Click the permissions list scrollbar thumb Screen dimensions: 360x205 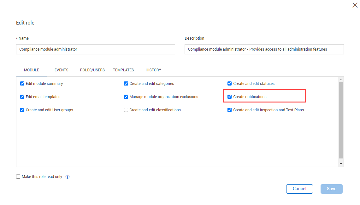pos(341,119)
